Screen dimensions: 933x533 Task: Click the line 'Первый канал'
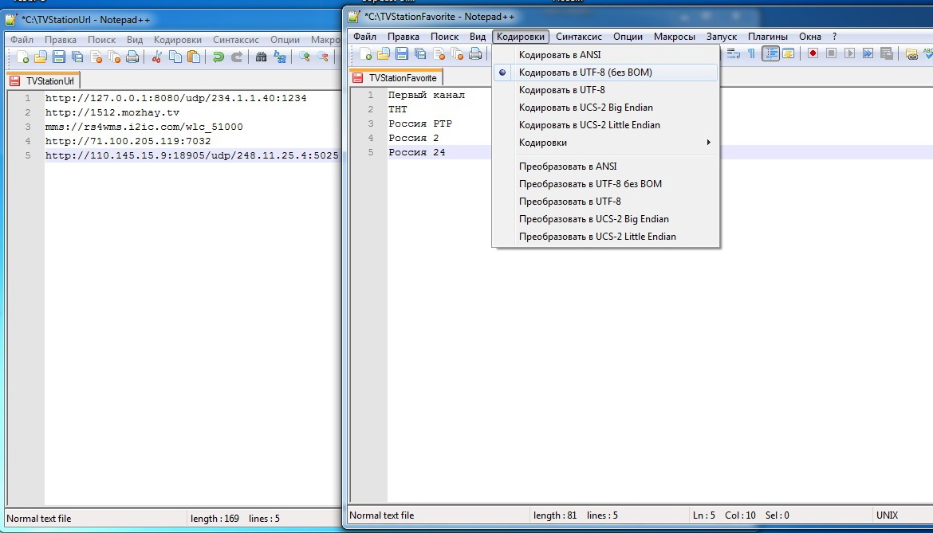tap(427, 95)
